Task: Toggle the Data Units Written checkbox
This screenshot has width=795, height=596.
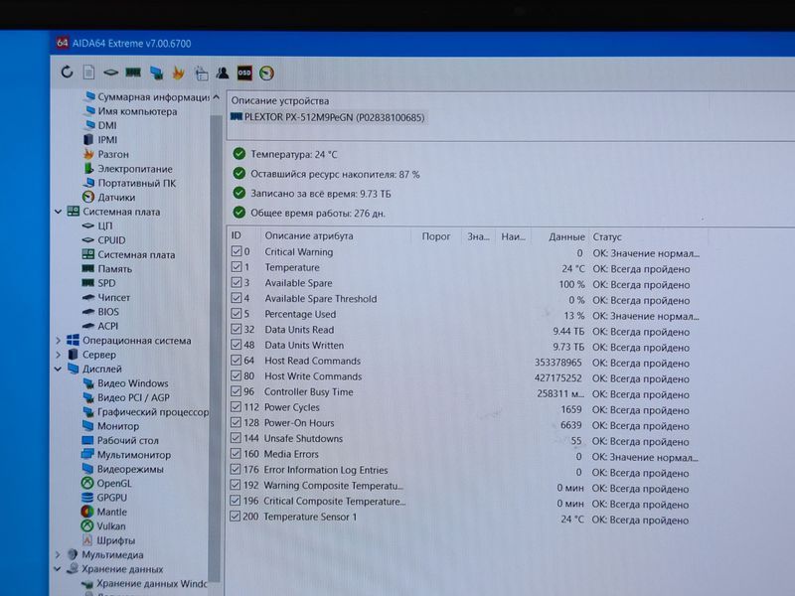Action: coord(237,345)
